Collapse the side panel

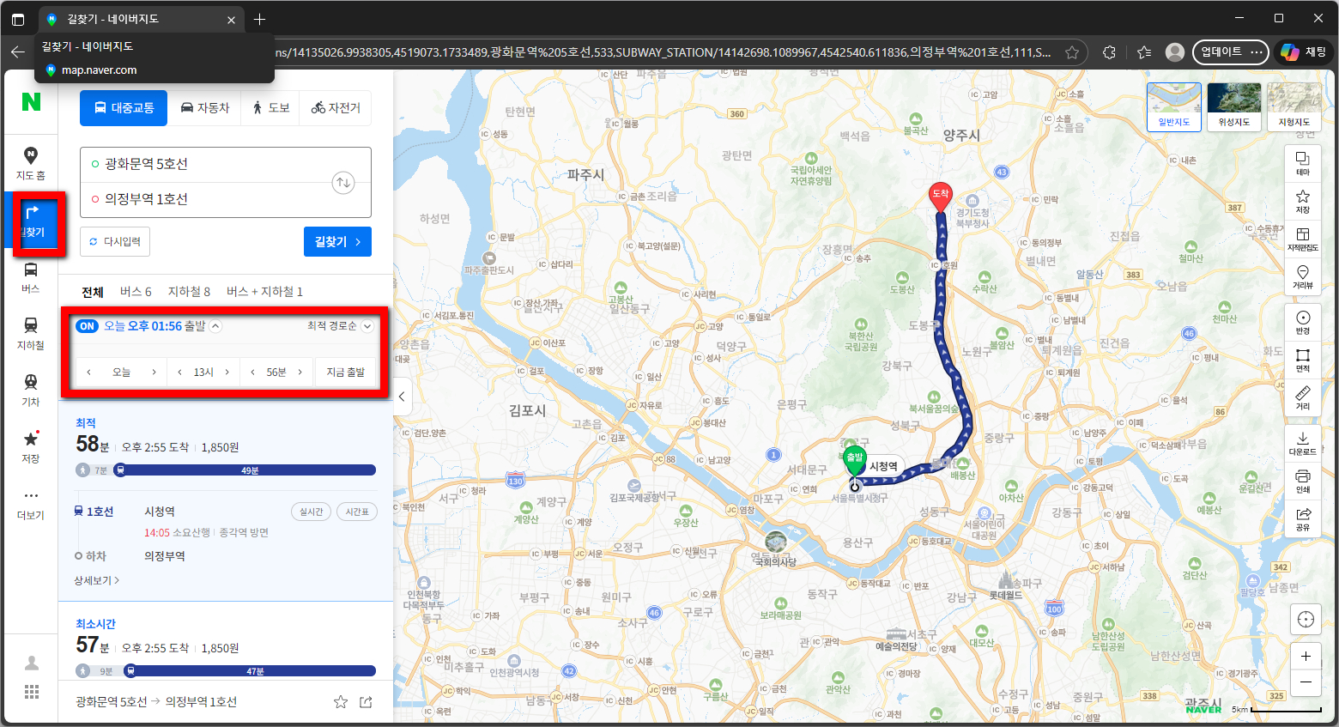(401, 397)
